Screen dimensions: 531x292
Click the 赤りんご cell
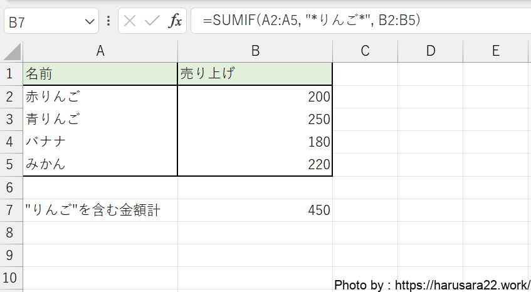(x=100, y=96)
